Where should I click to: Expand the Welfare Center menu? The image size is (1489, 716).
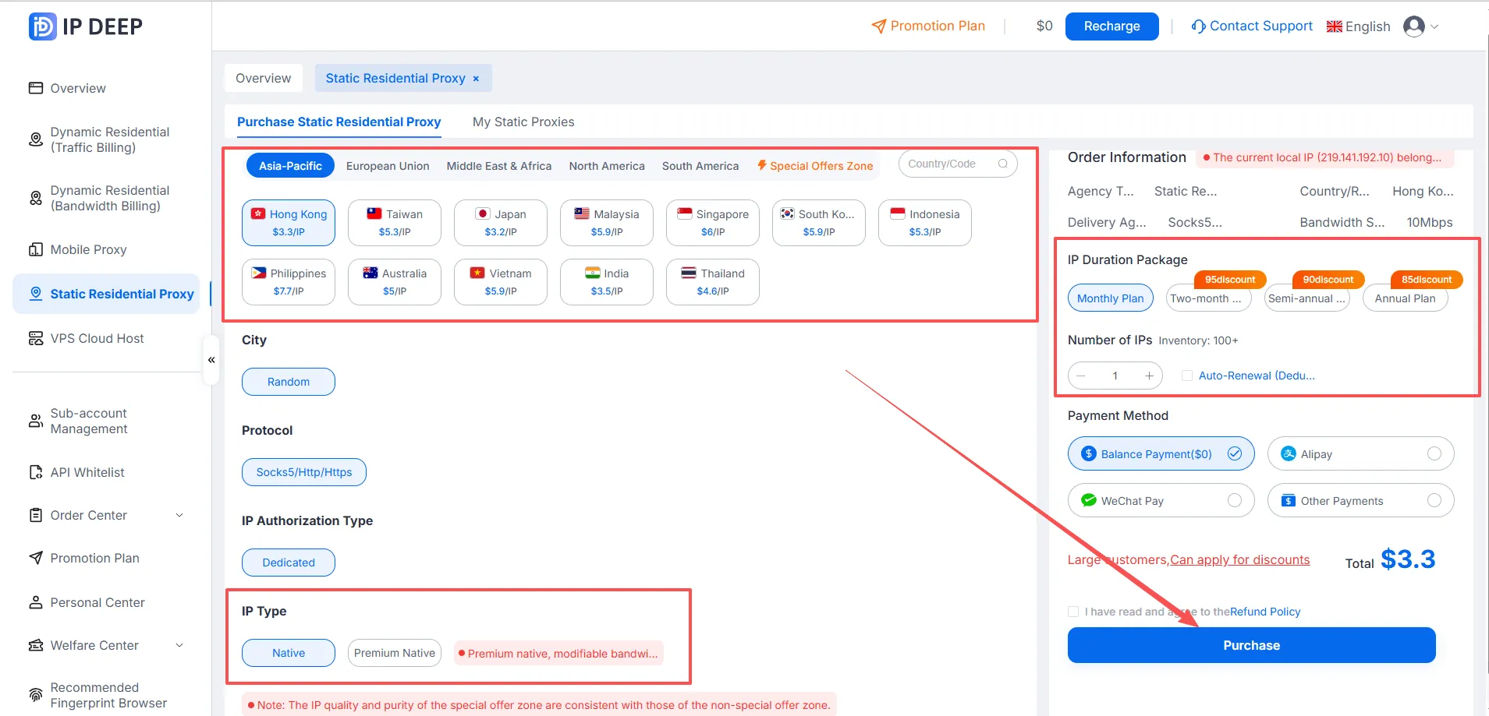(179, 645)
